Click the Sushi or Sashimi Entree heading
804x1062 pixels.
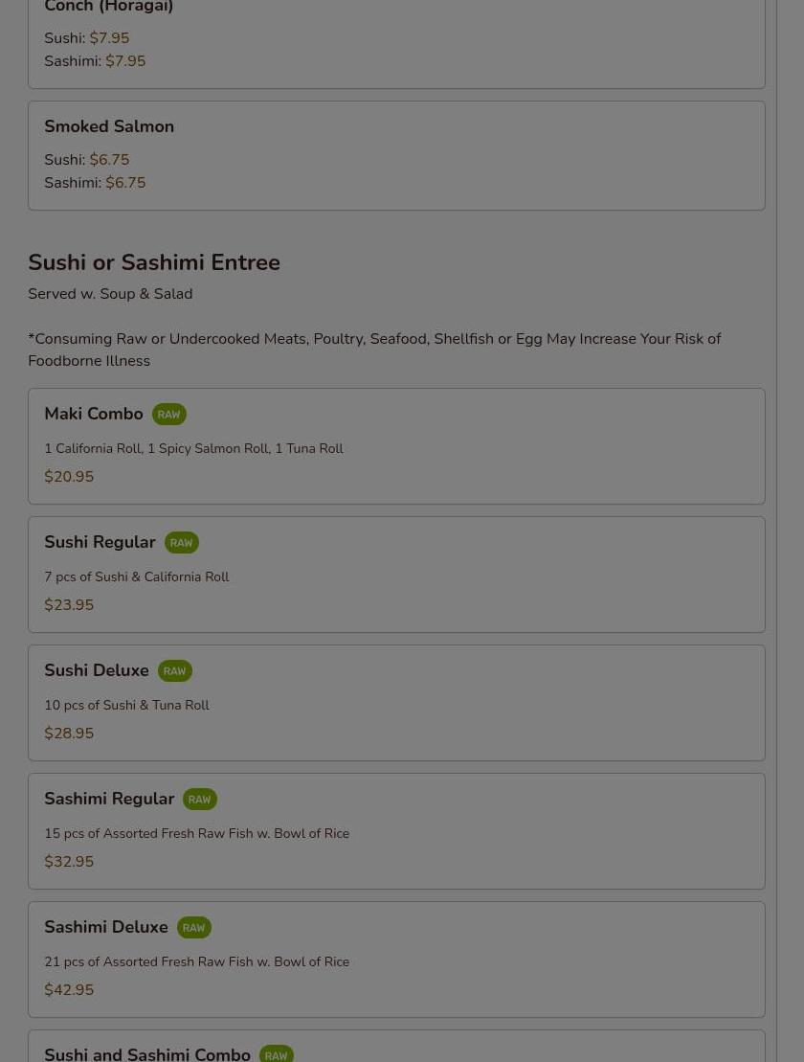click(154, 262)
